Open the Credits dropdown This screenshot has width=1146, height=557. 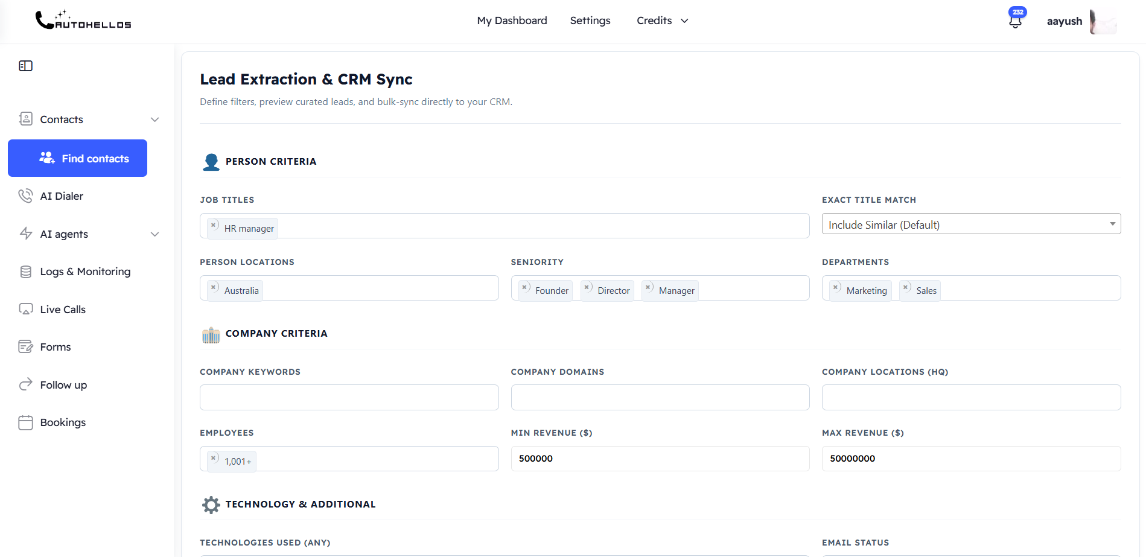tap(662, 21)
